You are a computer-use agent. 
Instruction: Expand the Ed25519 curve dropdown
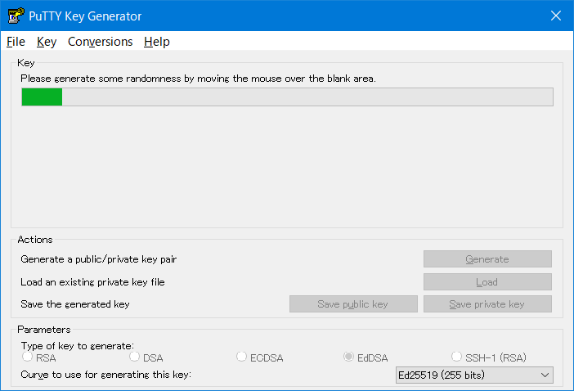pyautogui.click(x=473, y=375)
